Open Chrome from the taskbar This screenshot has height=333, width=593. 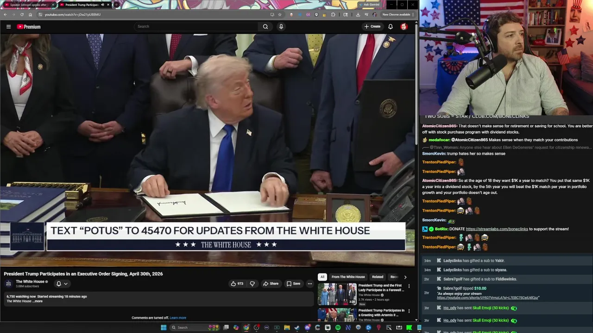pyautogui.click(x=246, y=327)
